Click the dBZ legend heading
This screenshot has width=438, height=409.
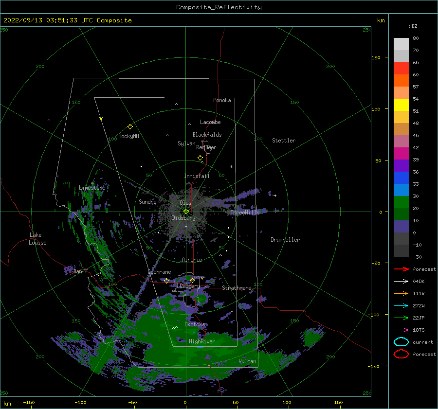[x=413, y=26]
